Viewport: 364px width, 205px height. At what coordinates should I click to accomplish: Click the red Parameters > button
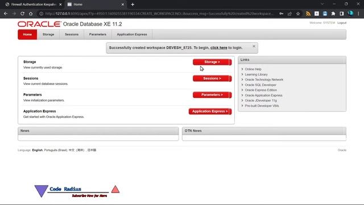coord(212,95)
